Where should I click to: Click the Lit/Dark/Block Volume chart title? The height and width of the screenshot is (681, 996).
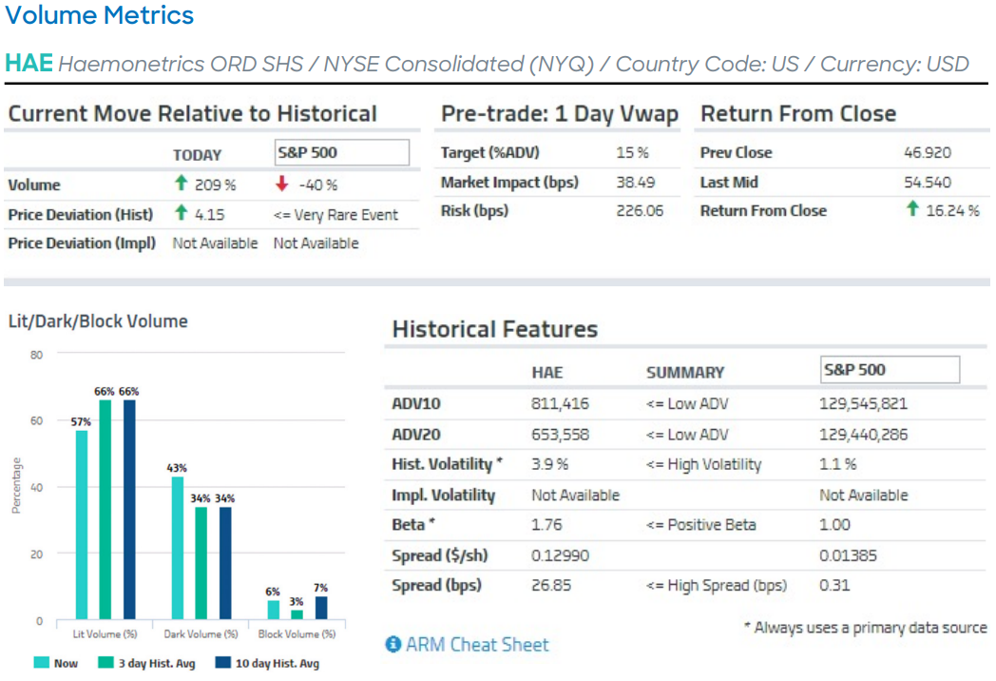pos(98,321)
